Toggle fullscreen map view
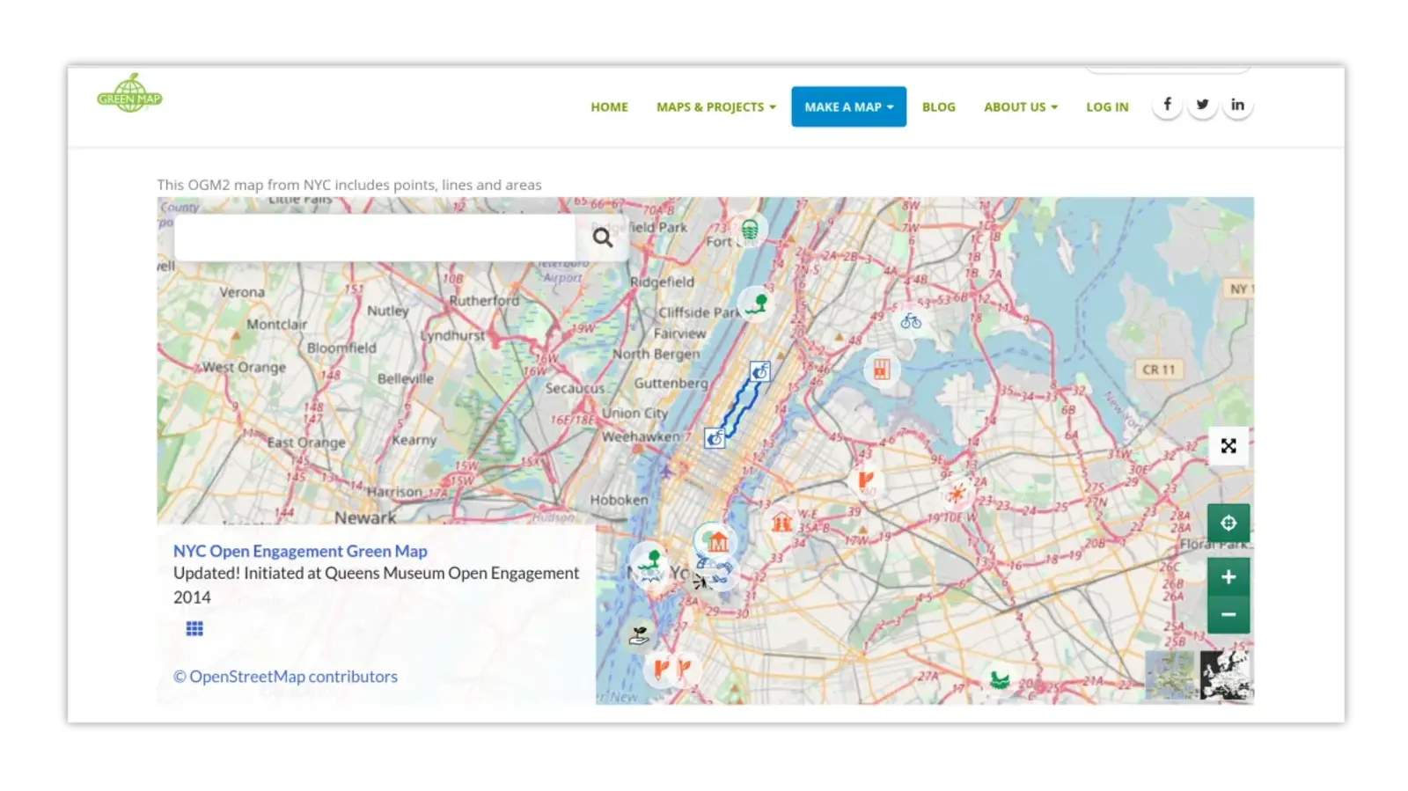Screen dimensions: 1408x791 pos(1228,446)
